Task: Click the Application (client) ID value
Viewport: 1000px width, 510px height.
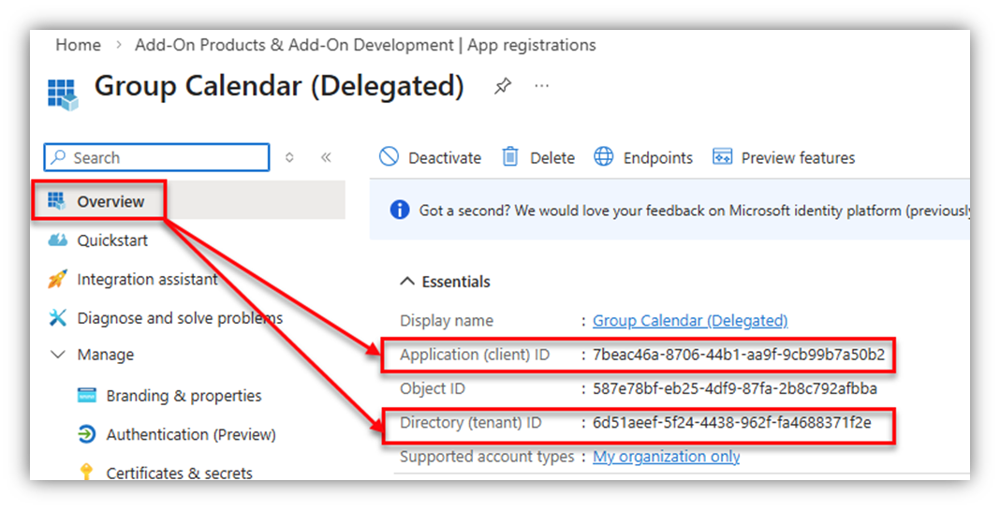Action: click(739, 355)
